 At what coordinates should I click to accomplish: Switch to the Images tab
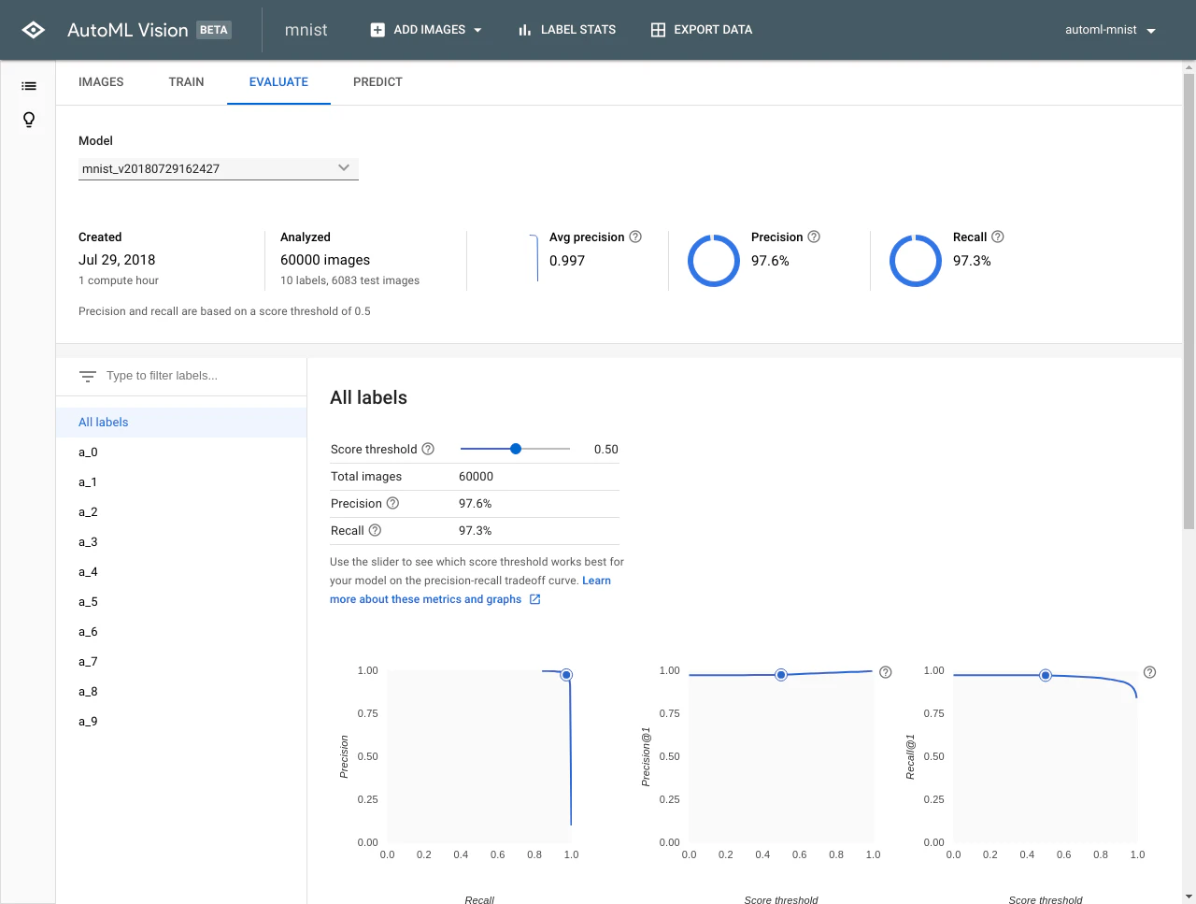[x=101, y=82]
